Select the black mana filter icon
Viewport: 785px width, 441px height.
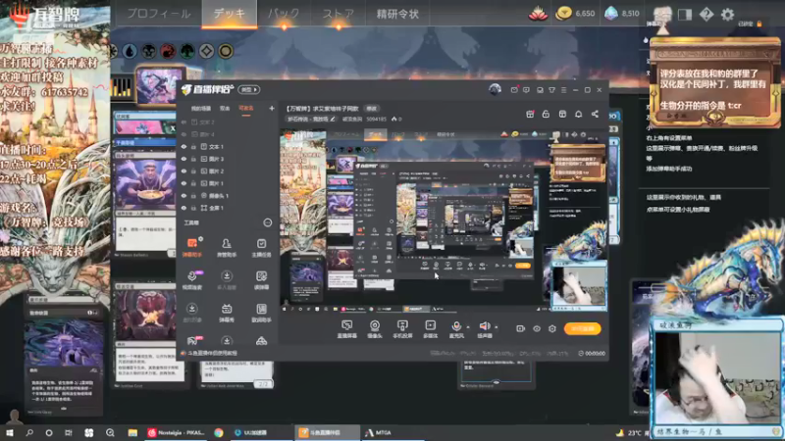[x=149, y=51]
